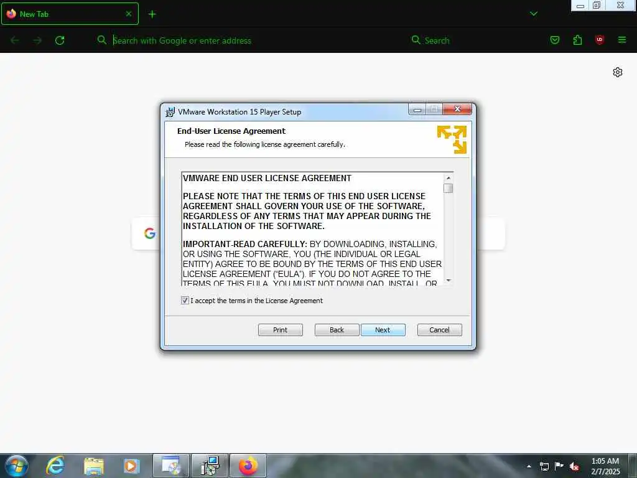637x478 pixels.
Task: Minimize the VMware setup dialog
Action: (x=417, y=110)
